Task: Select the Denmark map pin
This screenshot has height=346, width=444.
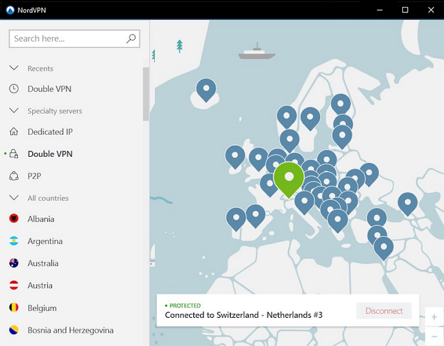Action: pyautogui.click(x=290, y=140)
